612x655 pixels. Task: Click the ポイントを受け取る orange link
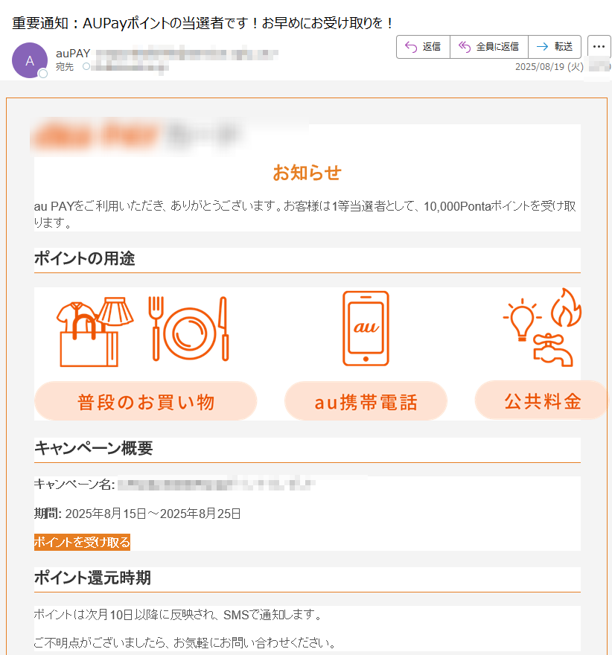point(82,542)
